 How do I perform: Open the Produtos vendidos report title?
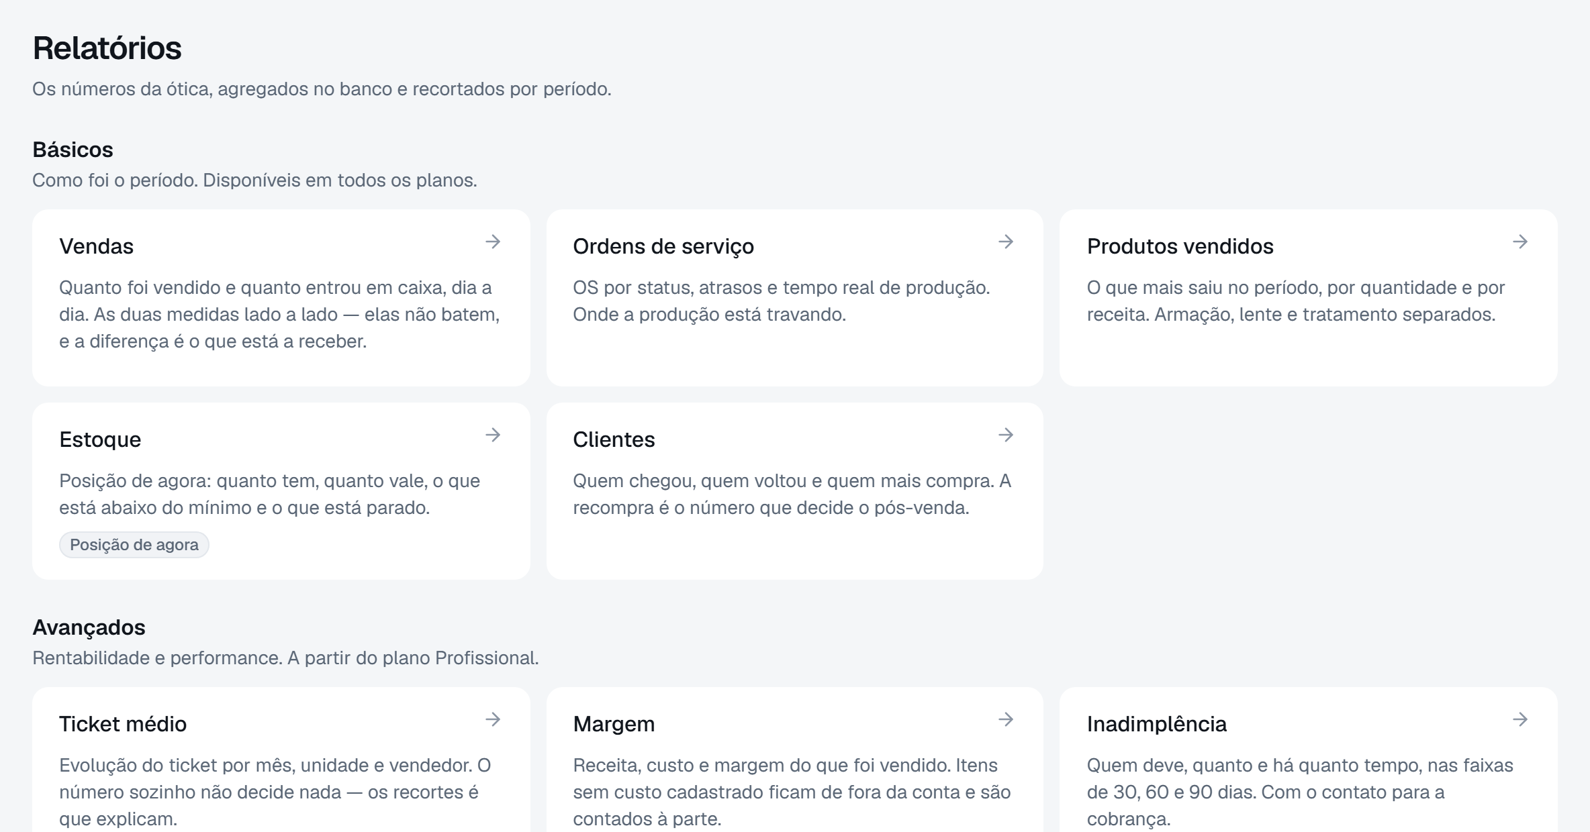click(1180, 246)
